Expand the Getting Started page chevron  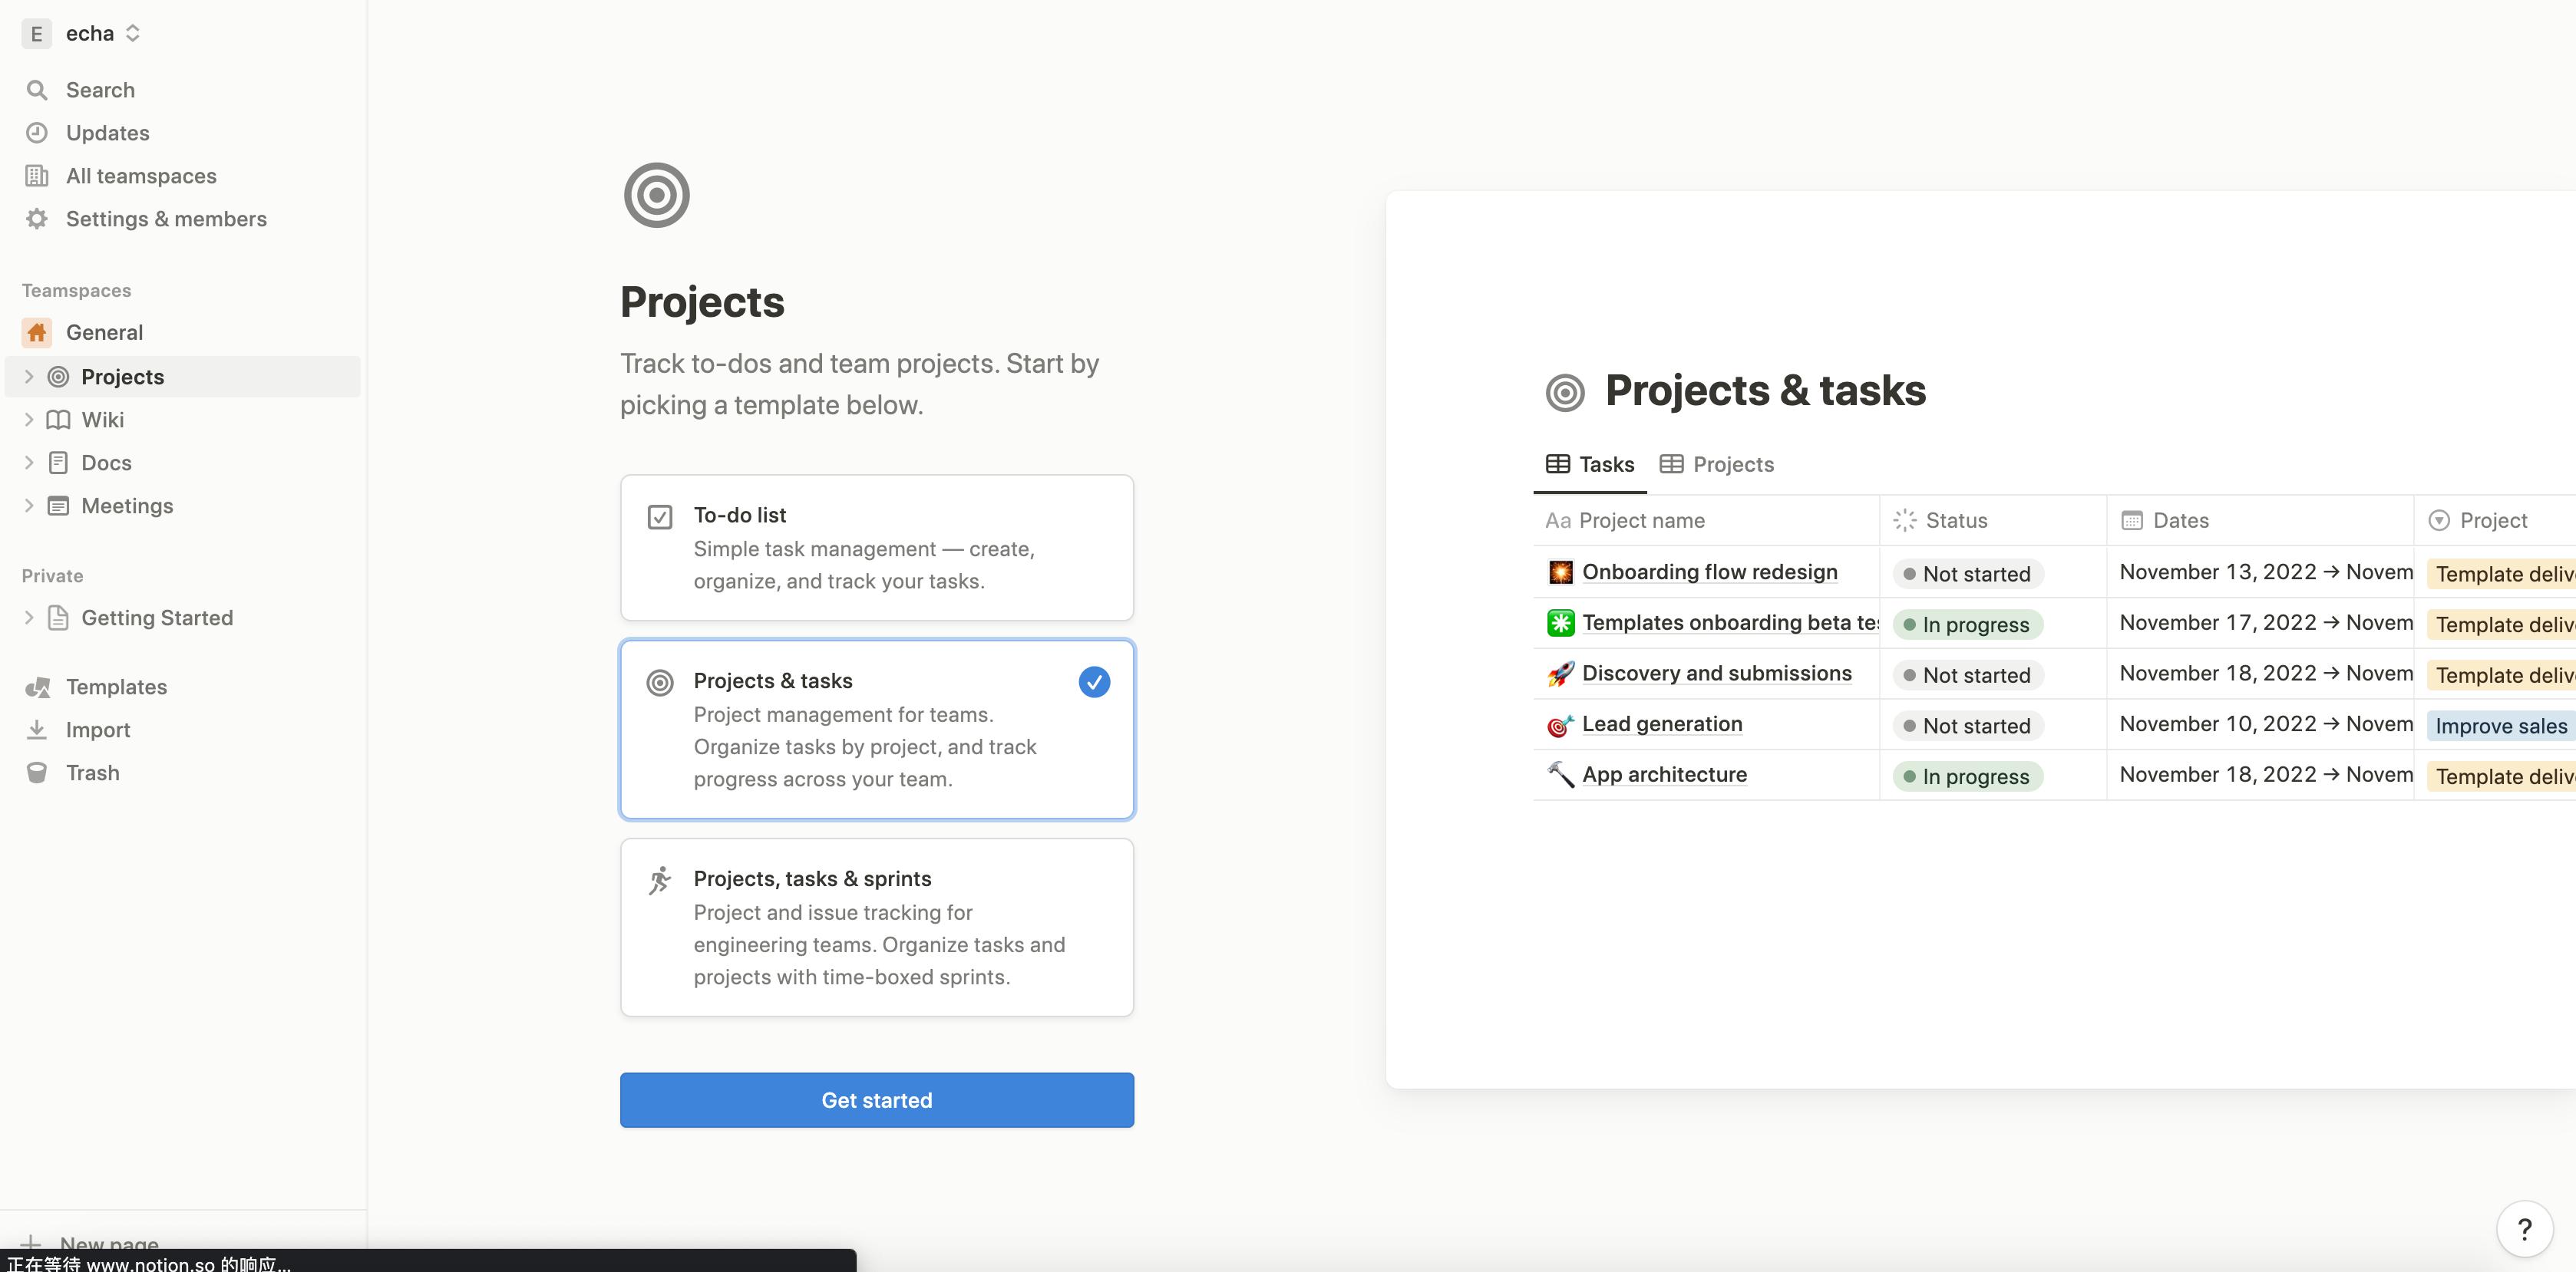pos(29,618)
